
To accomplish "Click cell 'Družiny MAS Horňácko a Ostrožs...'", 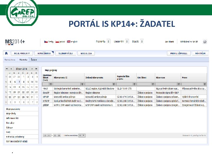I will (x=100, y=101).
